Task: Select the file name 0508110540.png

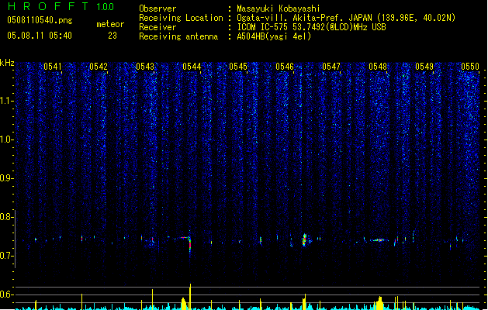Action: coord(40,21)
